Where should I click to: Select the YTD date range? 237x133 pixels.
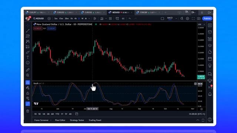coord(57,114)
